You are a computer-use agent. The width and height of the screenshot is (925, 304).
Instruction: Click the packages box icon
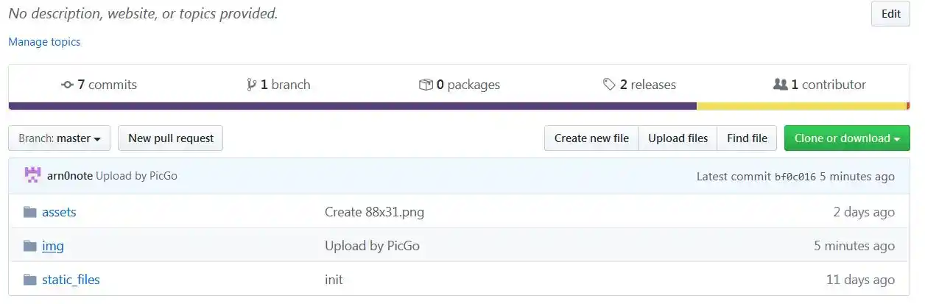coord(426,85)
